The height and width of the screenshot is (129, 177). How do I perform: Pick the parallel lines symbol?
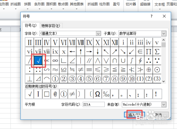click(89, 60)
